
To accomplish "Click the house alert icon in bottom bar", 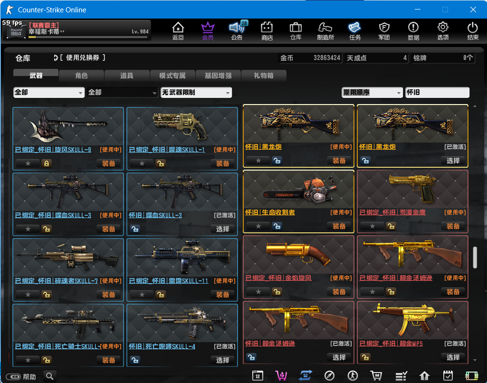I will tap(424, 376).
